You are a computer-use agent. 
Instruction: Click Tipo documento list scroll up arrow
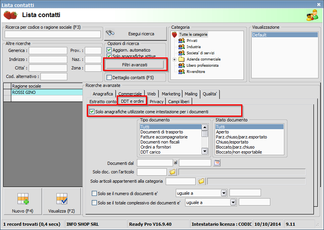[x=205, y=127]
